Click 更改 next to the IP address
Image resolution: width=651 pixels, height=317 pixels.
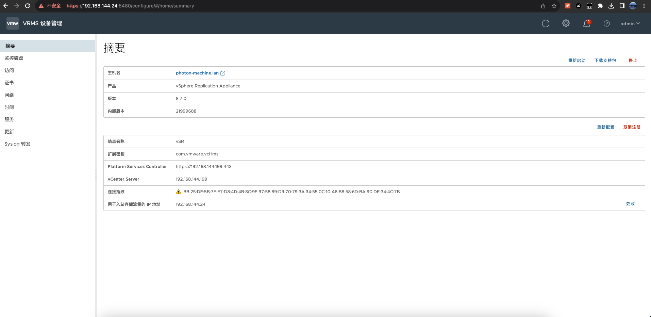pos(630,204)
